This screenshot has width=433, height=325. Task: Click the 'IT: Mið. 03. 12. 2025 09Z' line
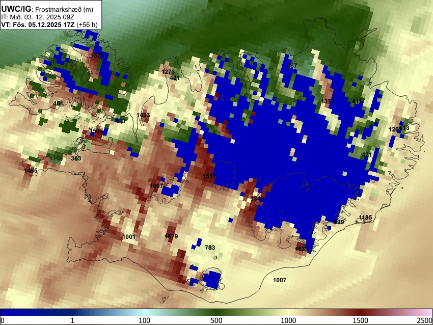coord(38,17)
